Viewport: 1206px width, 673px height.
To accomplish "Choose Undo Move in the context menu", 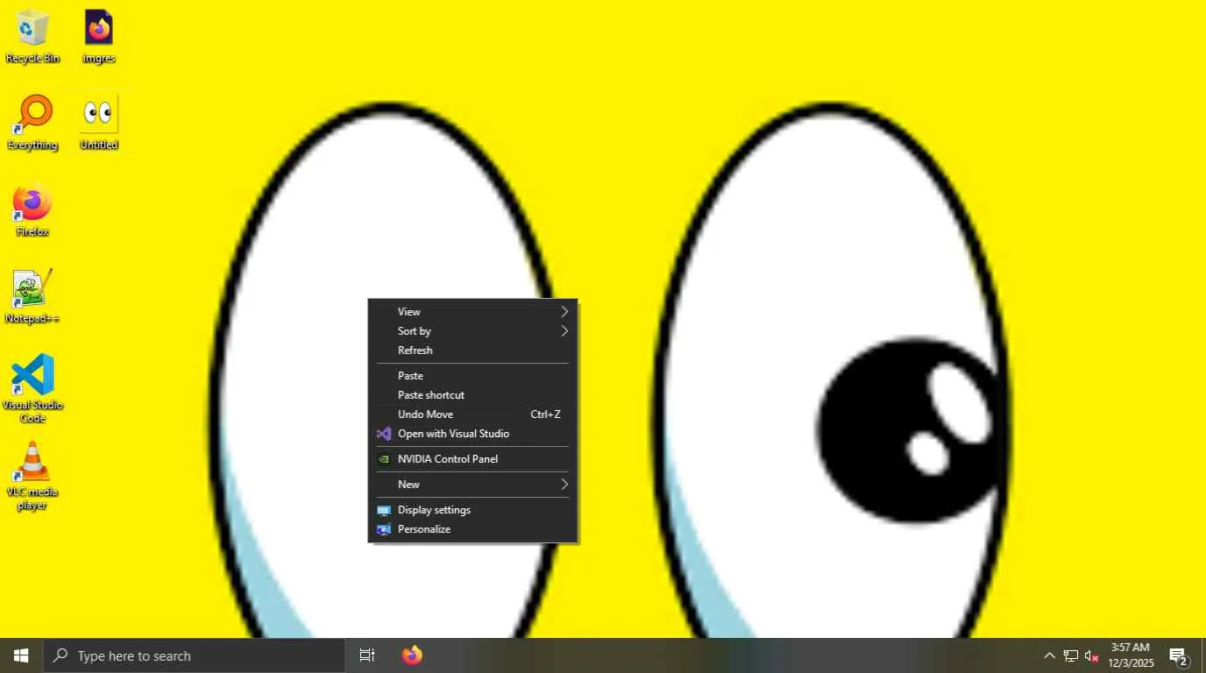I will [472, 414].
